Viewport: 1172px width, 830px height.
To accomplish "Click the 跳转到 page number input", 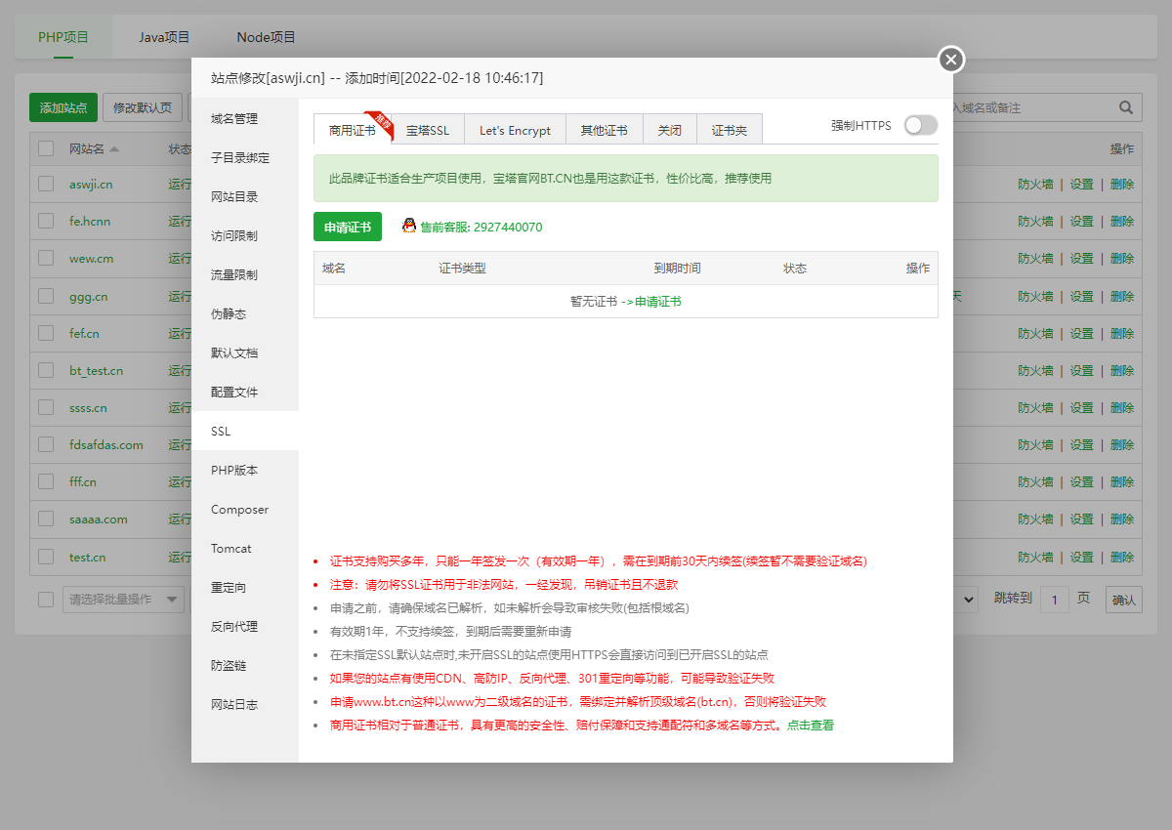I will (x=1054, y=599).
